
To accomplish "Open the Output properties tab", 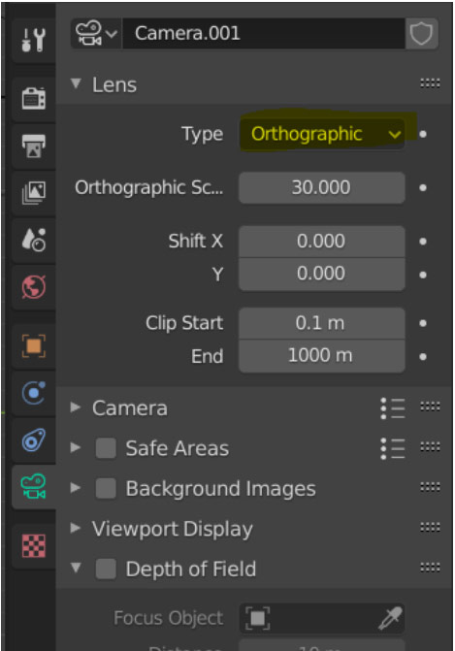I will tap(34, 146).
